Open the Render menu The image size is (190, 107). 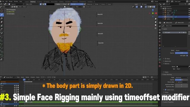(11, 1)
